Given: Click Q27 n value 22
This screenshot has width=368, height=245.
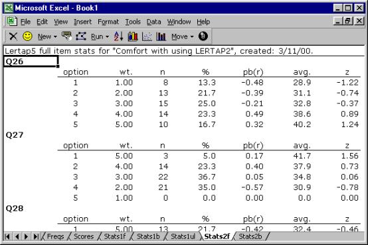Looking at the screenshot, I should point(163,177).
